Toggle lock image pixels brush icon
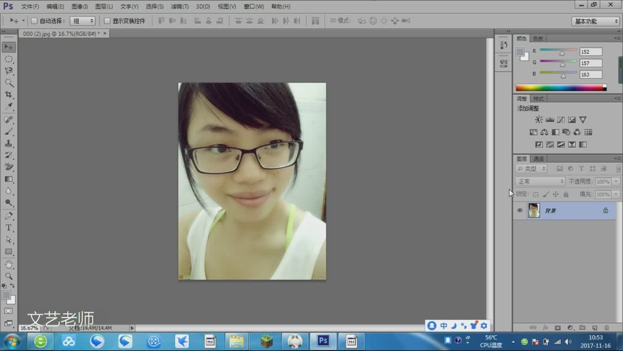This screenshot has height=351, width=623. pyautogui.click(x=546, y=194)
